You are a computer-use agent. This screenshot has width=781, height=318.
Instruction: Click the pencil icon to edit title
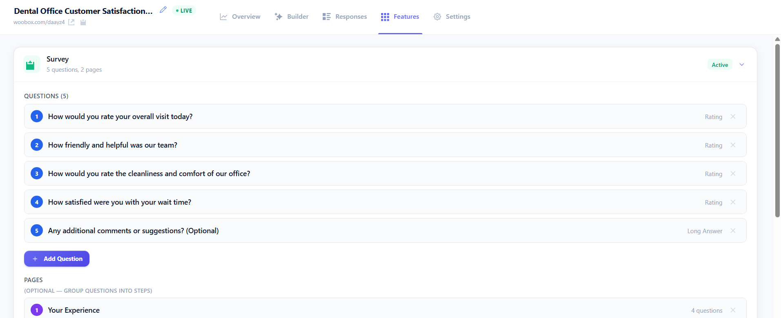click(x=163, y=10)
